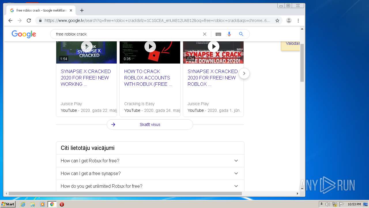Click the scroll-down arrow of vertical scrollbar
This screenshot has height=208, width=369.
(302, 189)
